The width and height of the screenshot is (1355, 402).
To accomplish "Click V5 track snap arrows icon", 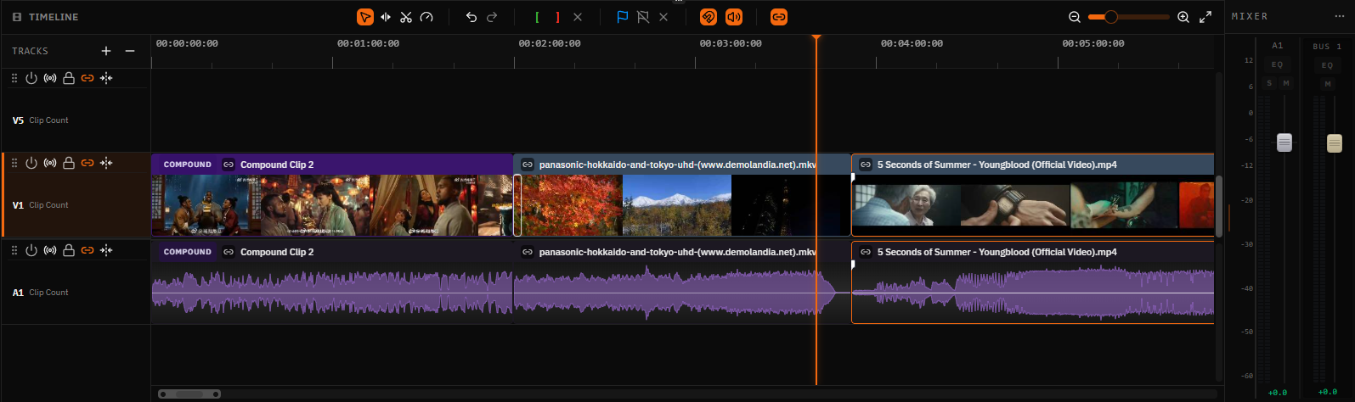I will 106,78.
